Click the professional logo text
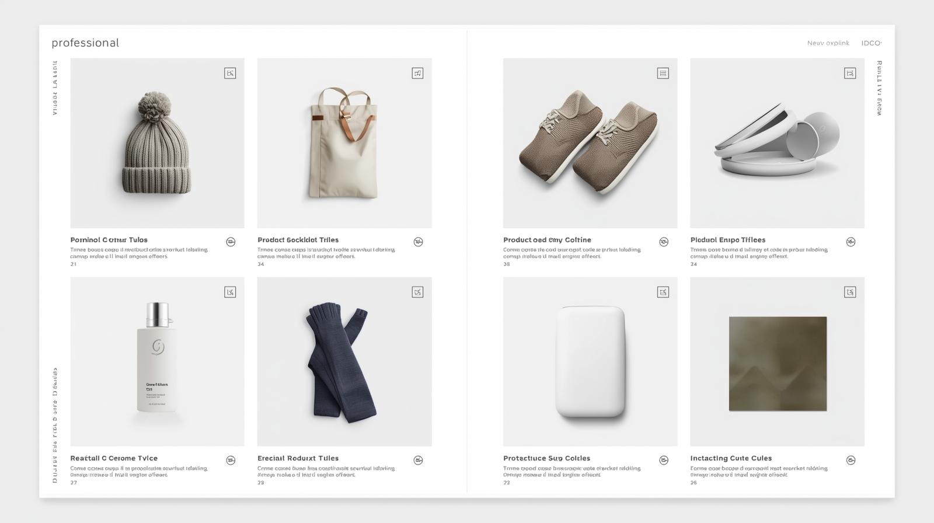The image size is (934, 523). [x=85, y=43]
